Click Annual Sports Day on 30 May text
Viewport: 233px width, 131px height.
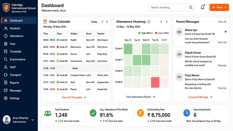pyautogui.click(x=206, y=121)
